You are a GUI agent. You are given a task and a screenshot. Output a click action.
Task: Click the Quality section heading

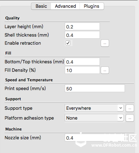12,18
